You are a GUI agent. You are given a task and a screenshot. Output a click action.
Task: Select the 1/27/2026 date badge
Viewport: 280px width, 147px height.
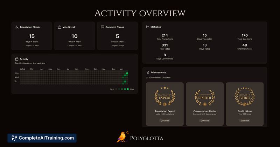[164, 120]
